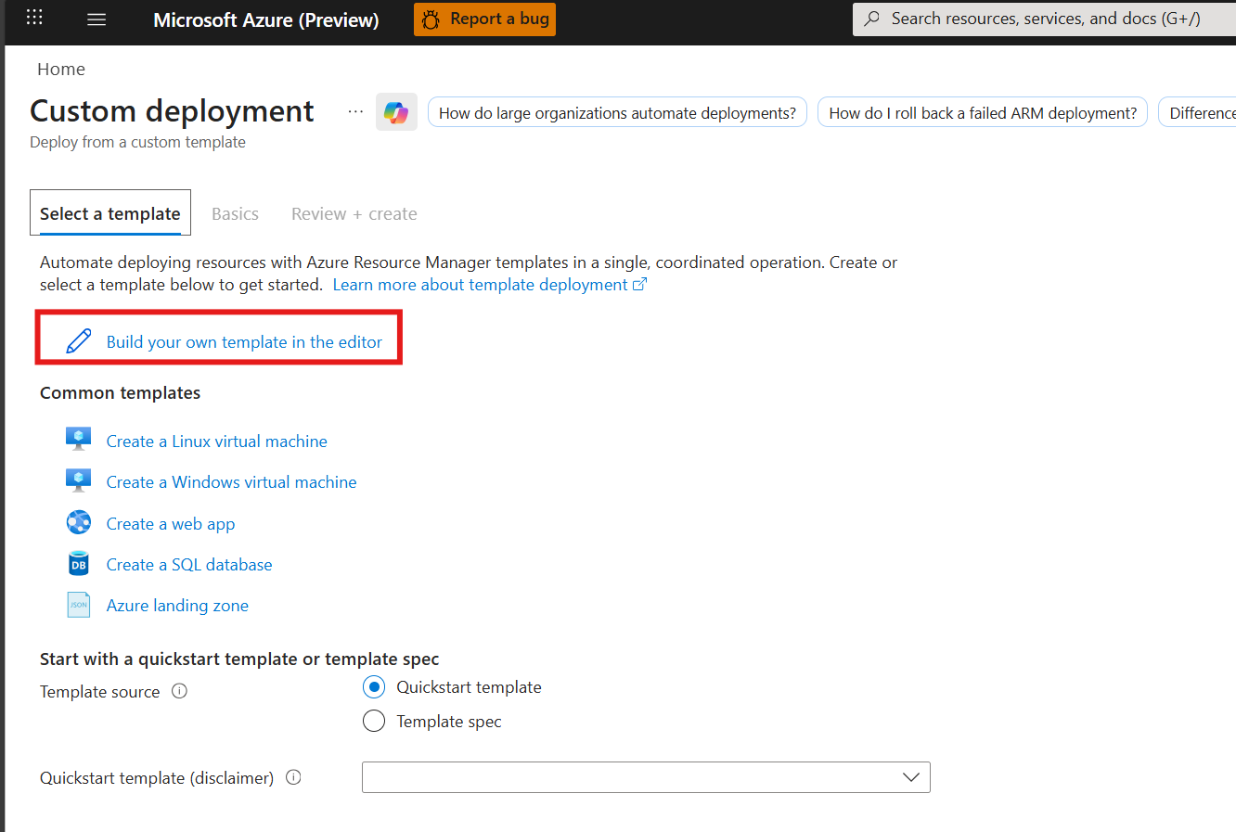
Task: Click the Report a bug icon
Action: tap(431, 19)
